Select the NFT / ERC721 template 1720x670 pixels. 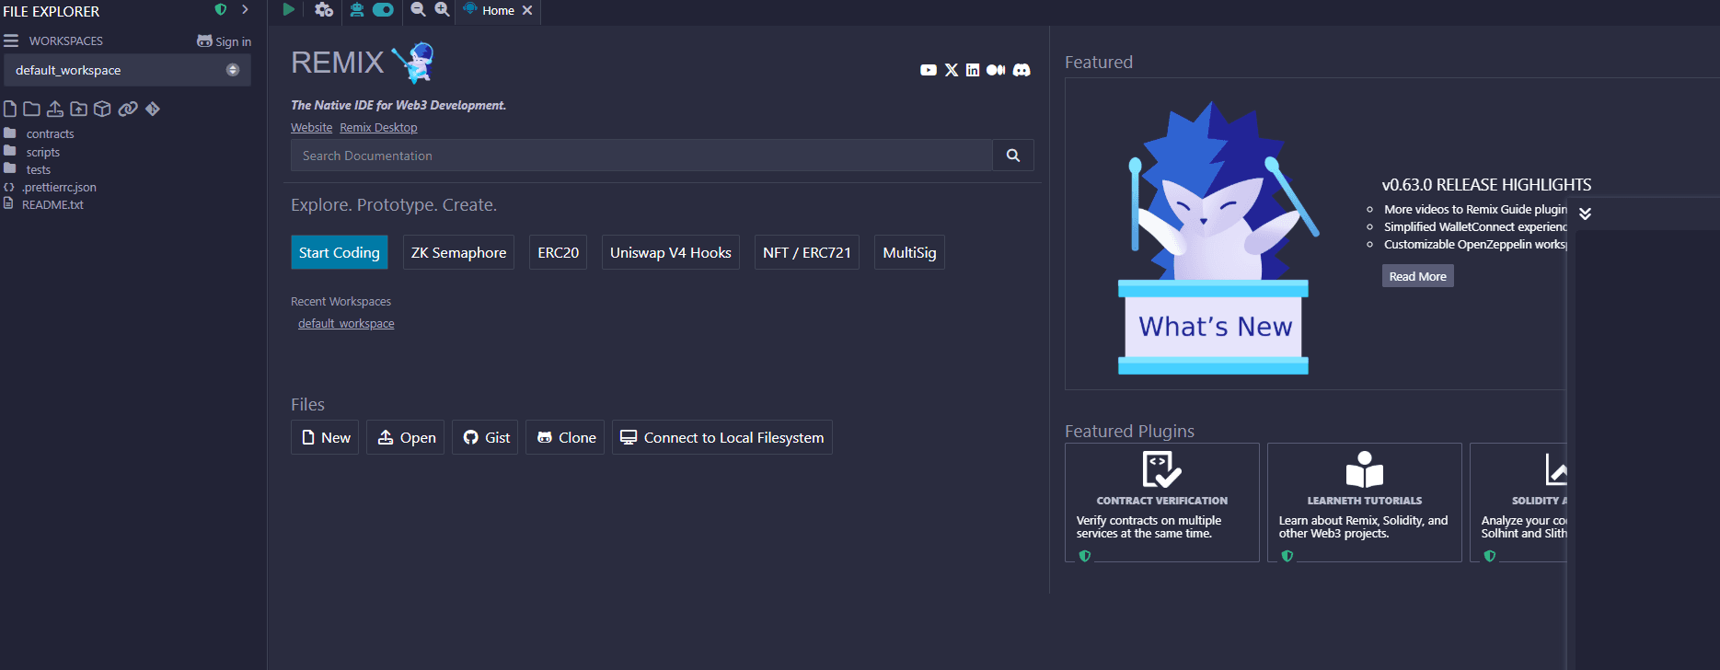(x=806, y=252)
